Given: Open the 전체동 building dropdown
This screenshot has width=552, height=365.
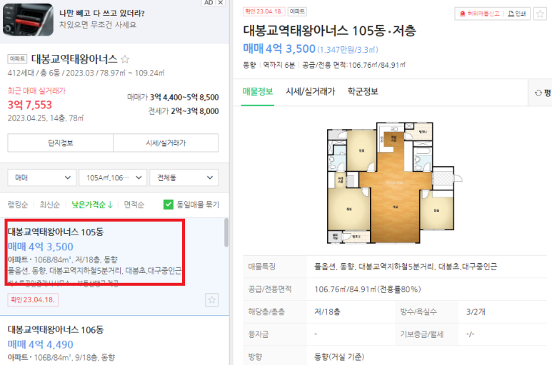Looking at the screenshot, I should [x=184, y=178].
